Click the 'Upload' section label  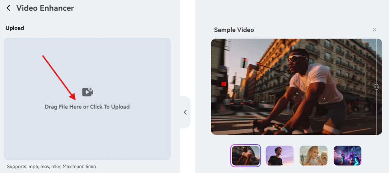(x=14, y=28)
